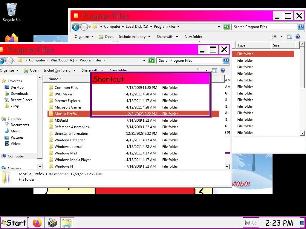Click the Computer breadcrumb in the rear window
Image resolution: width=306 pixels, height=229 pixels.
pyautogui.click(x=112, y=27)
